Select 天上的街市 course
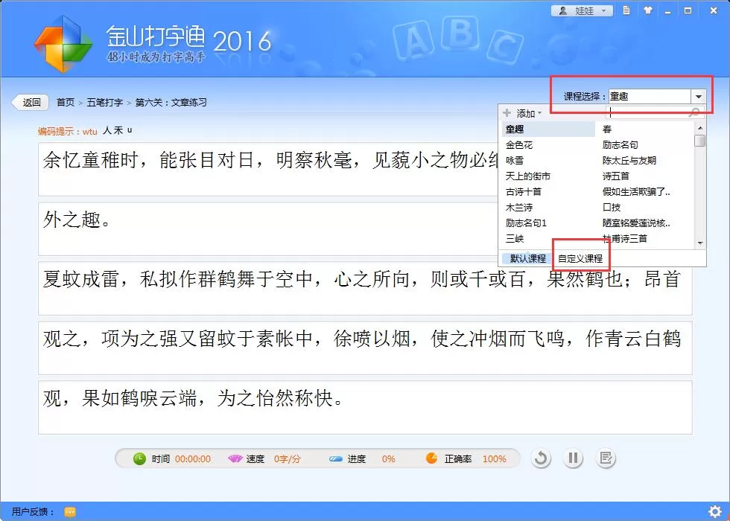 coord(528,176)
